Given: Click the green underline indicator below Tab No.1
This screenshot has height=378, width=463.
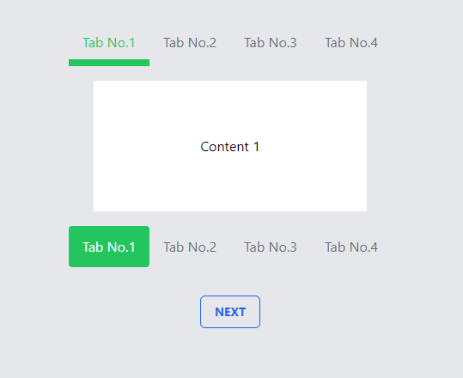Looking at the screenshot, I should [x=109, y=63].
